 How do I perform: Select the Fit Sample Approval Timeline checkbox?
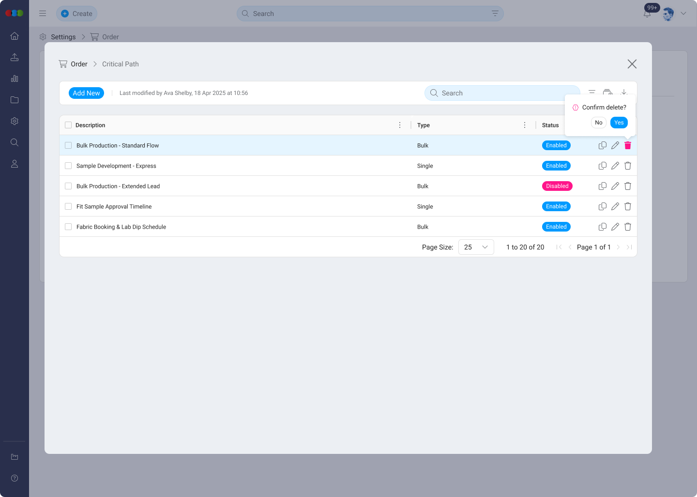click(x=68, y=206)
